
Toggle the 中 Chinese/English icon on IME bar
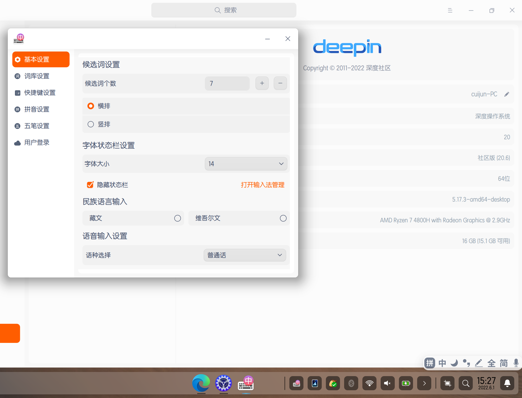[x=442, y=363]
